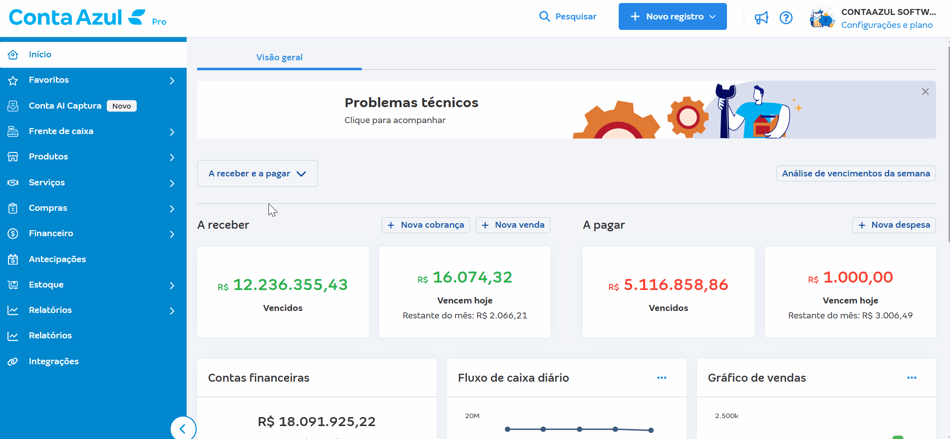Click the Integrações link icon
950x439 pixels.
(x=13, y=361)
